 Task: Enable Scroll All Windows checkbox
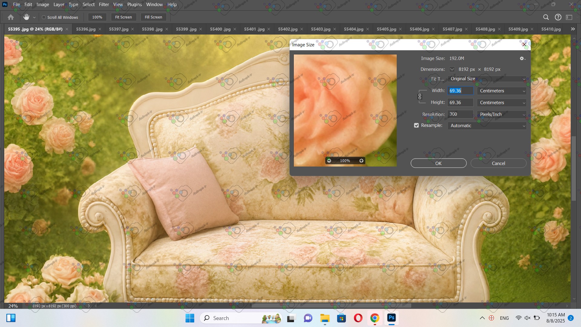pyautogui.click(x=44, y=17)
